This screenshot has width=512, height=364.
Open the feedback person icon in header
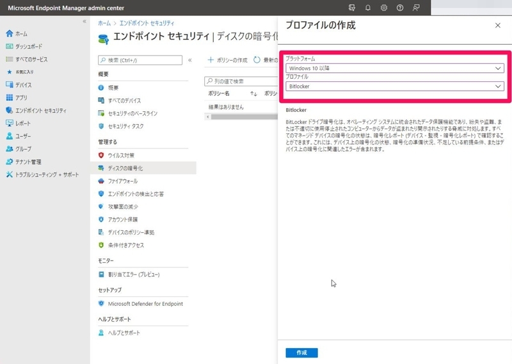click(x=415, y=8)
